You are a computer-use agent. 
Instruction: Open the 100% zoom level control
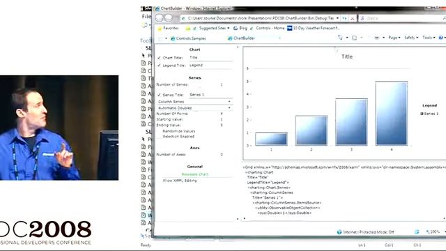(x=433, y=232)
